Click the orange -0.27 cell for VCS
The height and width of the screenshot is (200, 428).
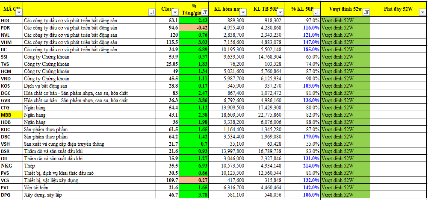(x=195, y=180)
